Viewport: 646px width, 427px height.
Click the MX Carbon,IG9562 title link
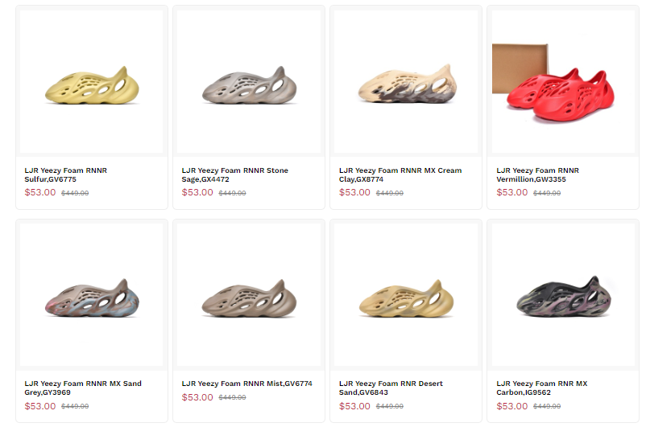tap(541, 388)
